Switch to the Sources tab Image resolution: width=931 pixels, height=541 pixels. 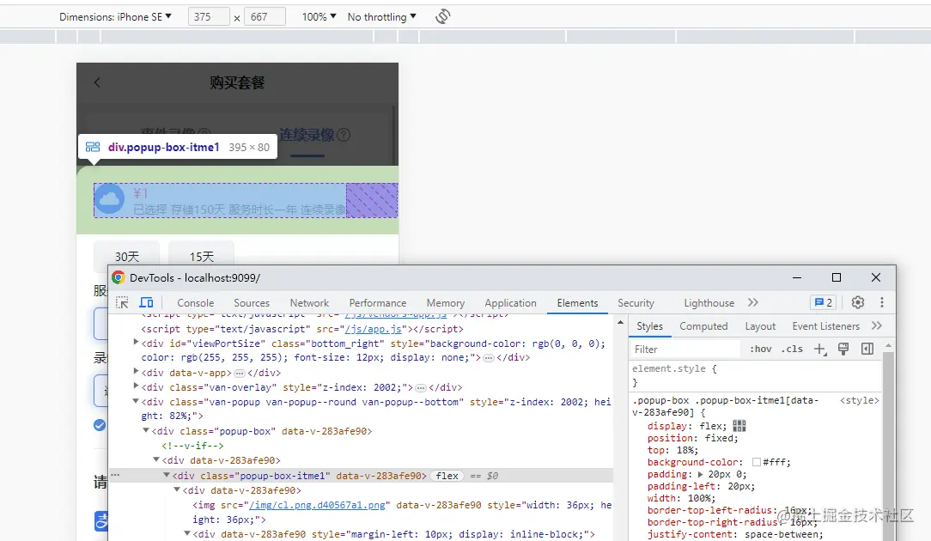[252, 303]
